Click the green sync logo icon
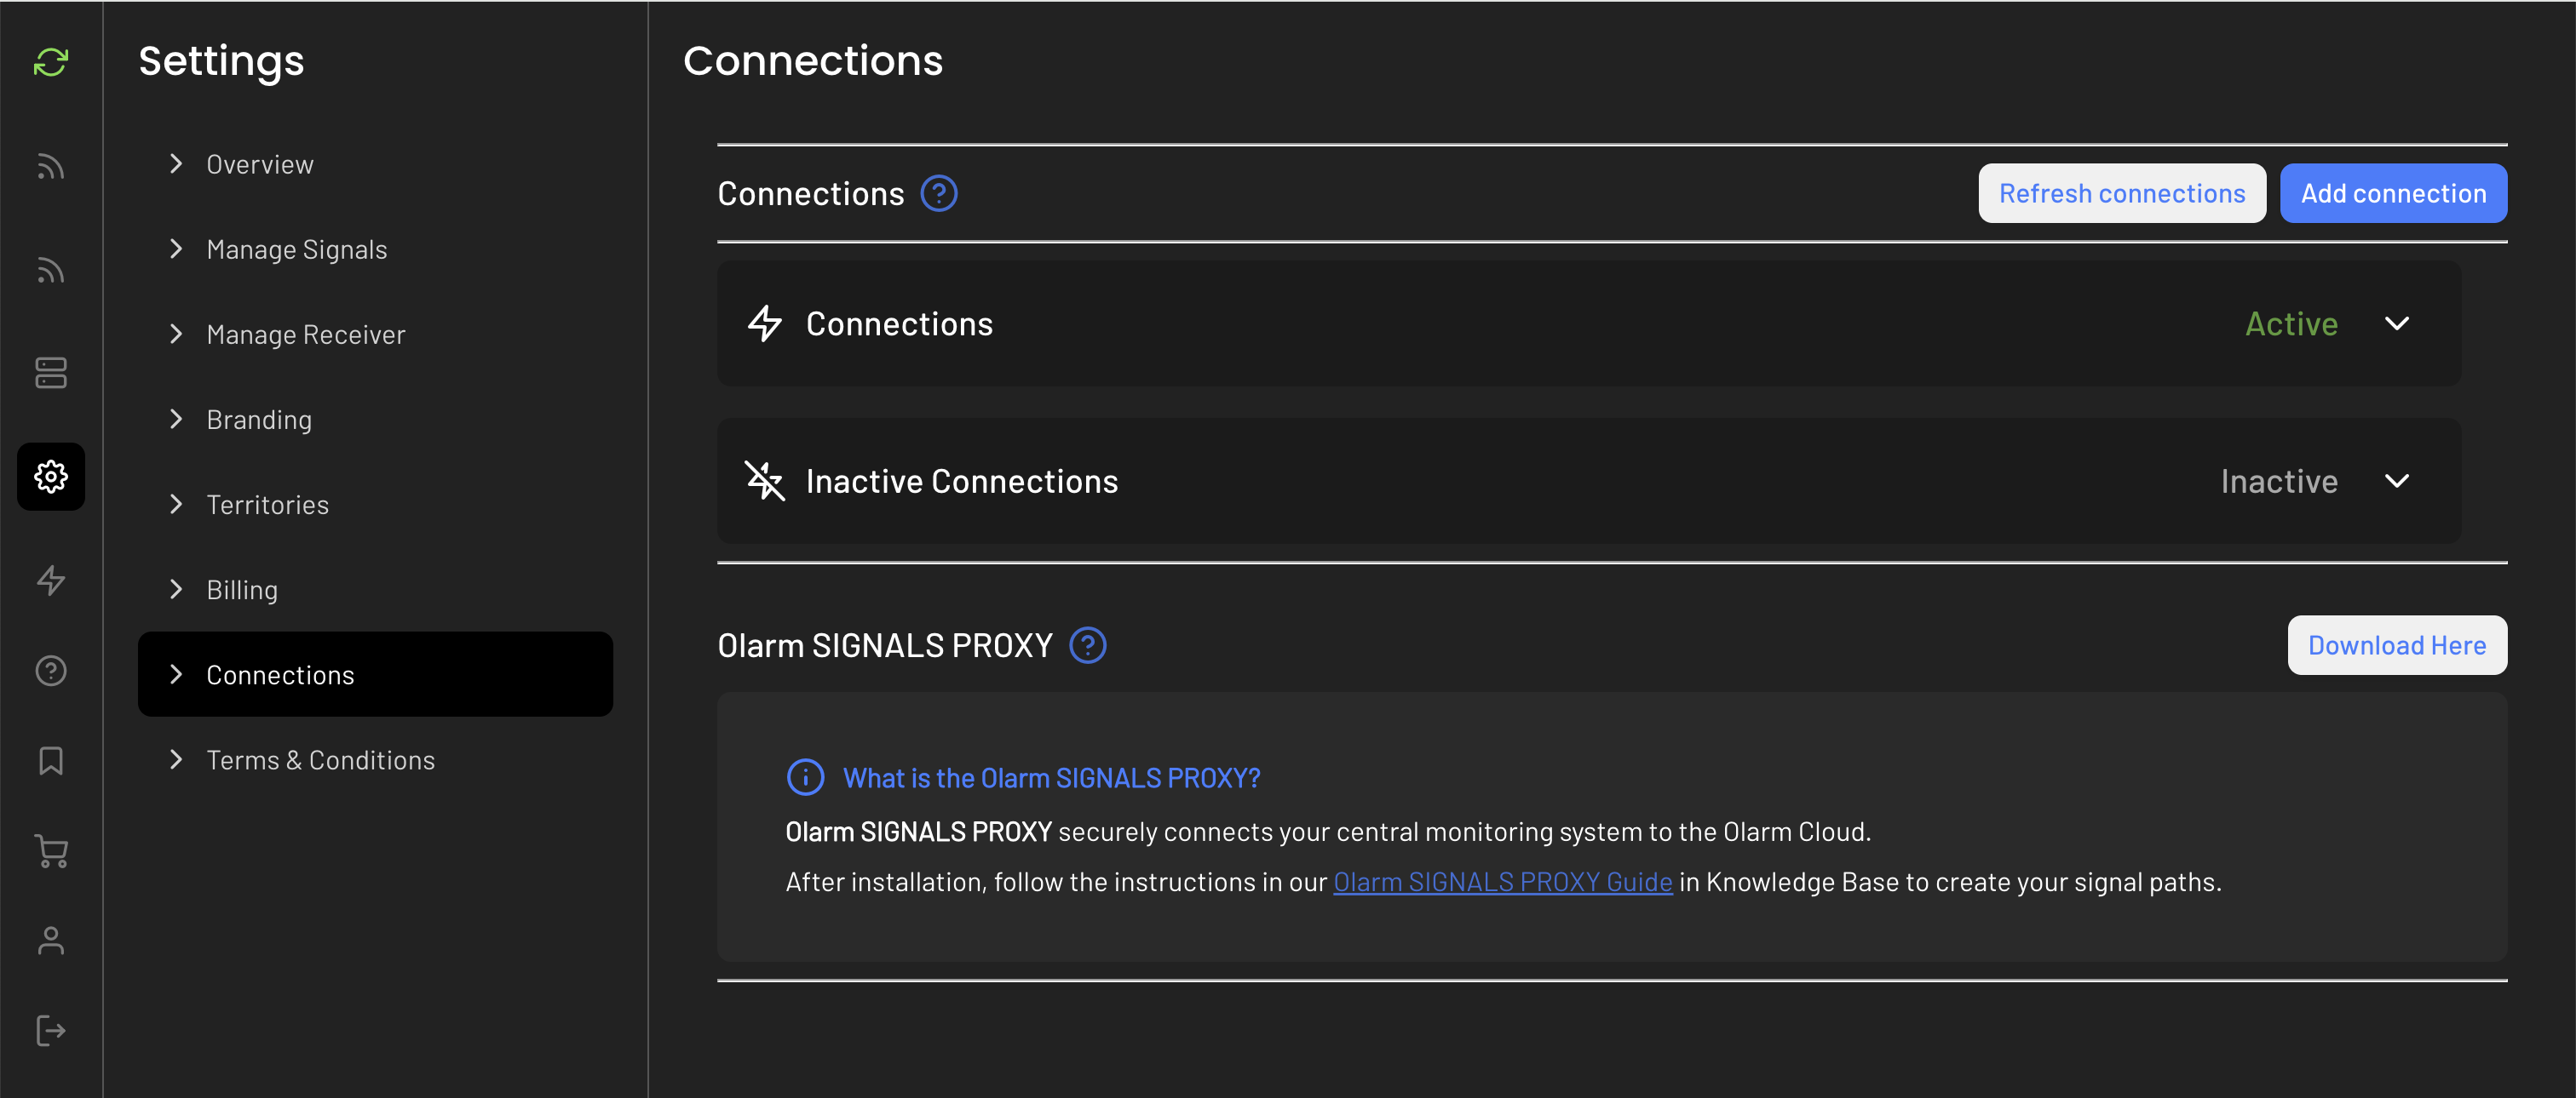The image size is (2576, 1098). (x=51, y=62)
